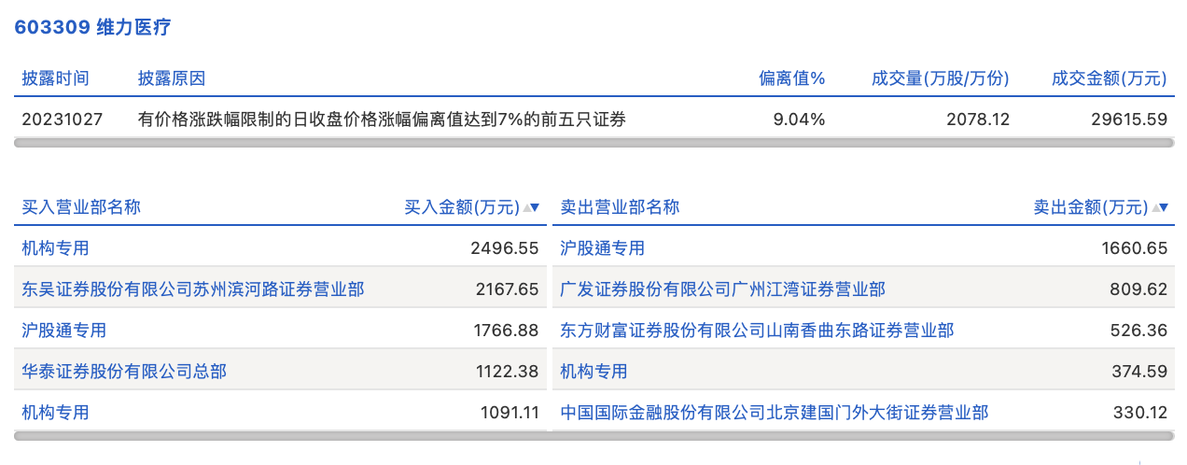The width and height of the screenshot is (1187, 465).
Task: Click the 偏离值% column header
Action: click(x=791, y=78)
